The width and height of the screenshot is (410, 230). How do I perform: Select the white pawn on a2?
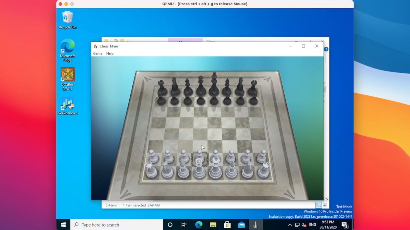(153, 156)
